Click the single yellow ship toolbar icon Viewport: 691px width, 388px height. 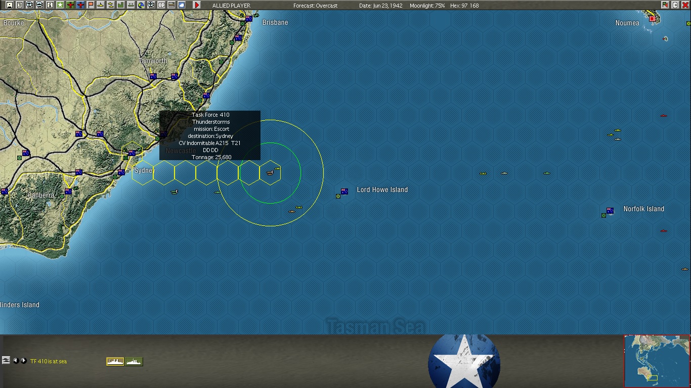click(x=100, y=5)
